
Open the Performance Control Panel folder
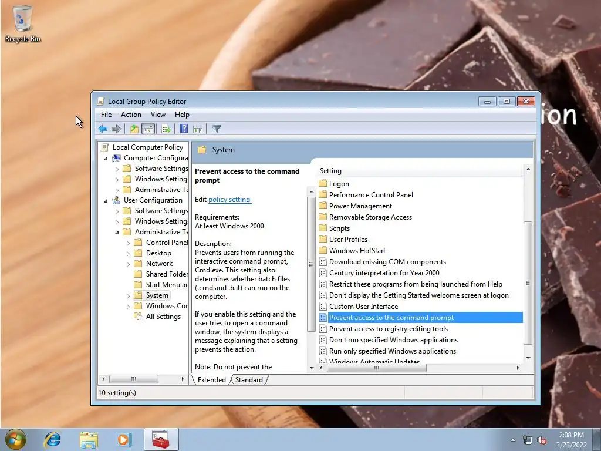click(x=371, y=195)
